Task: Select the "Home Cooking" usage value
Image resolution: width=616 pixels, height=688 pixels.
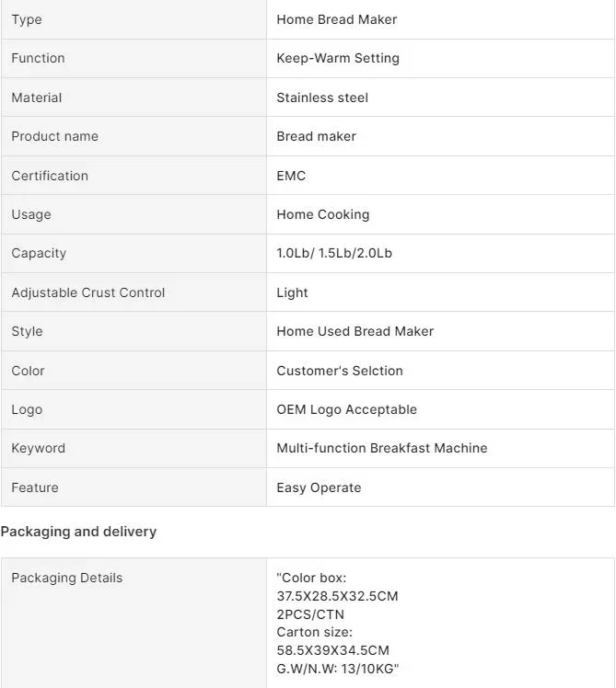Action: 322,214
